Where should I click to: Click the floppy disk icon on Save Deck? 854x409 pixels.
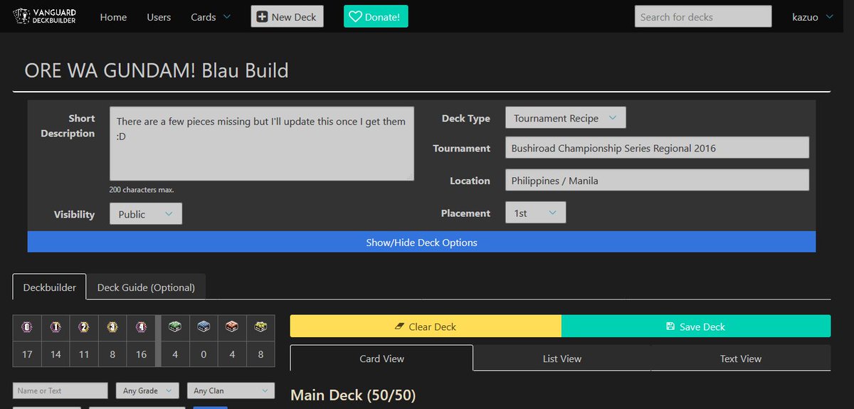pyautogui.click(x=670, y=326)
